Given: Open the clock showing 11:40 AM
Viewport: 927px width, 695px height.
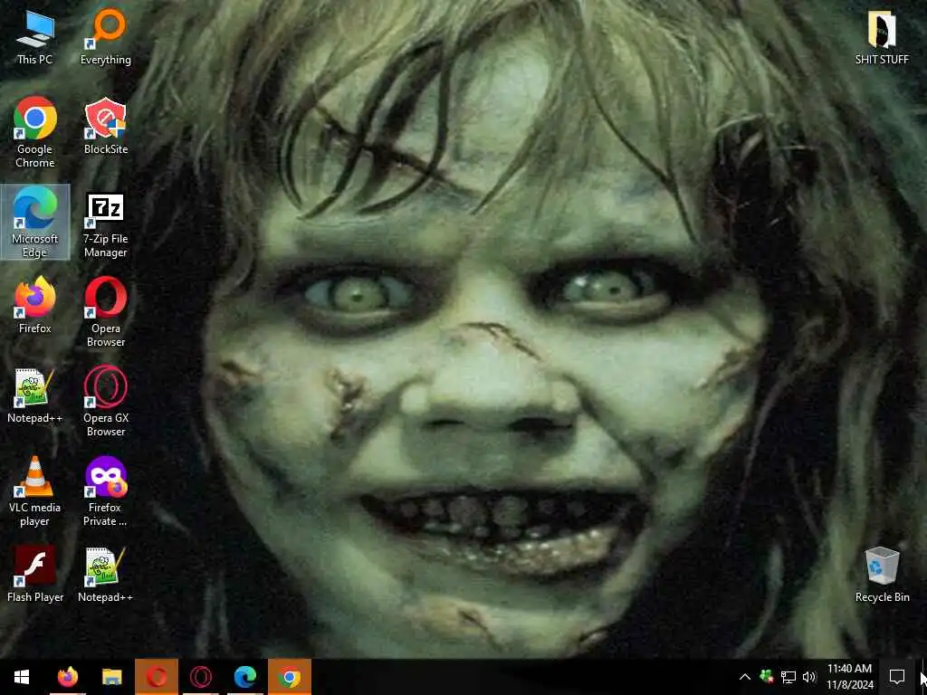Looking at the screenshot, I should (849, 677).
